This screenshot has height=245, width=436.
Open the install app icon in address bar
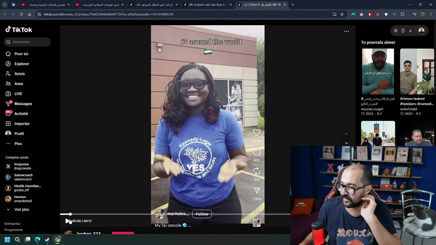point(334,14)
